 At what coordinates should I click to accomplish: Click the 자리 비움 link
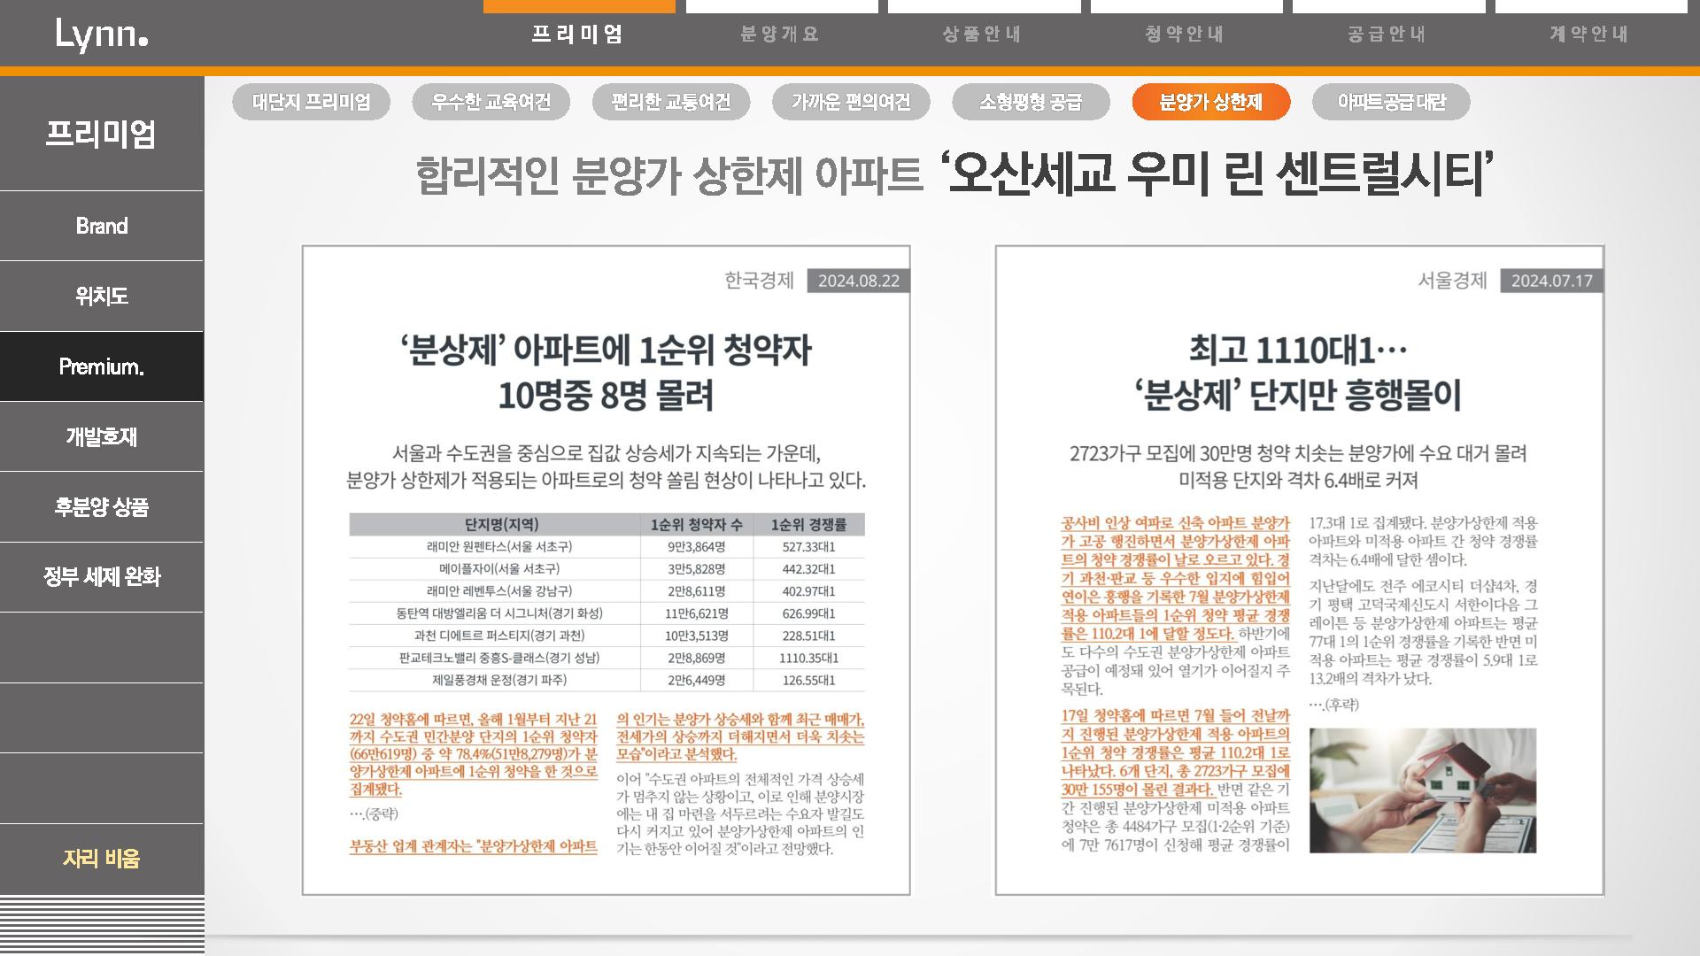102,858
